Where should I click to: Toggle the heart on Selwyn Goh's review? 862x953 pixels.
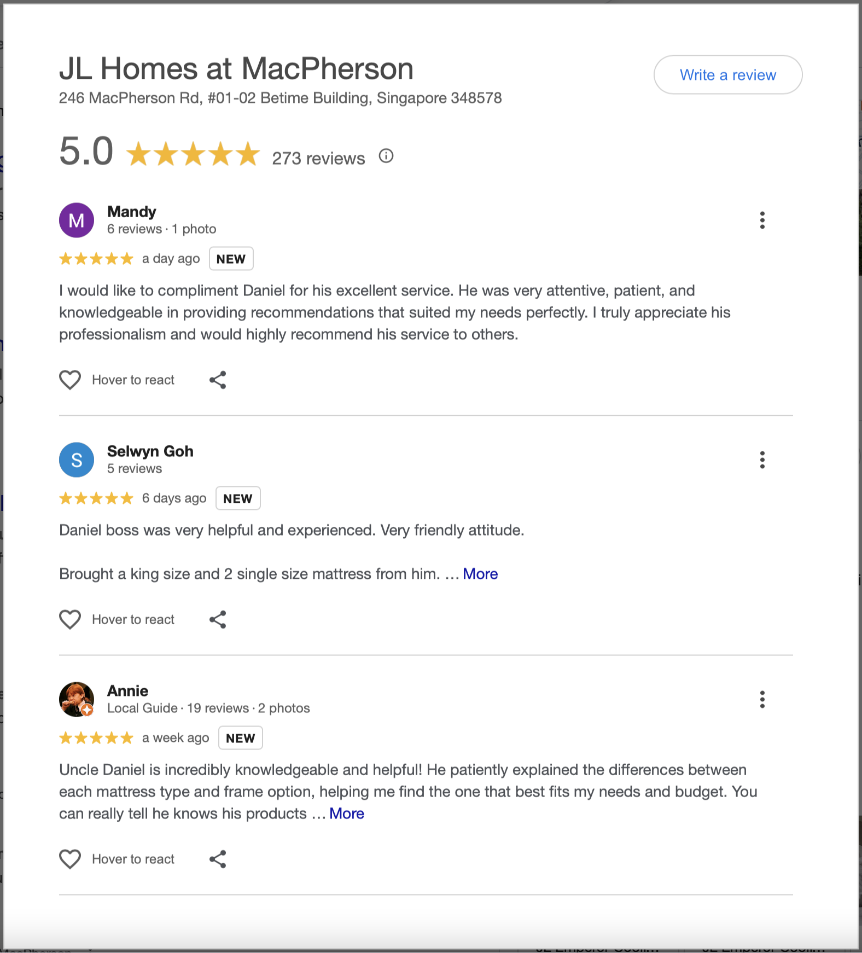point(70,619)
